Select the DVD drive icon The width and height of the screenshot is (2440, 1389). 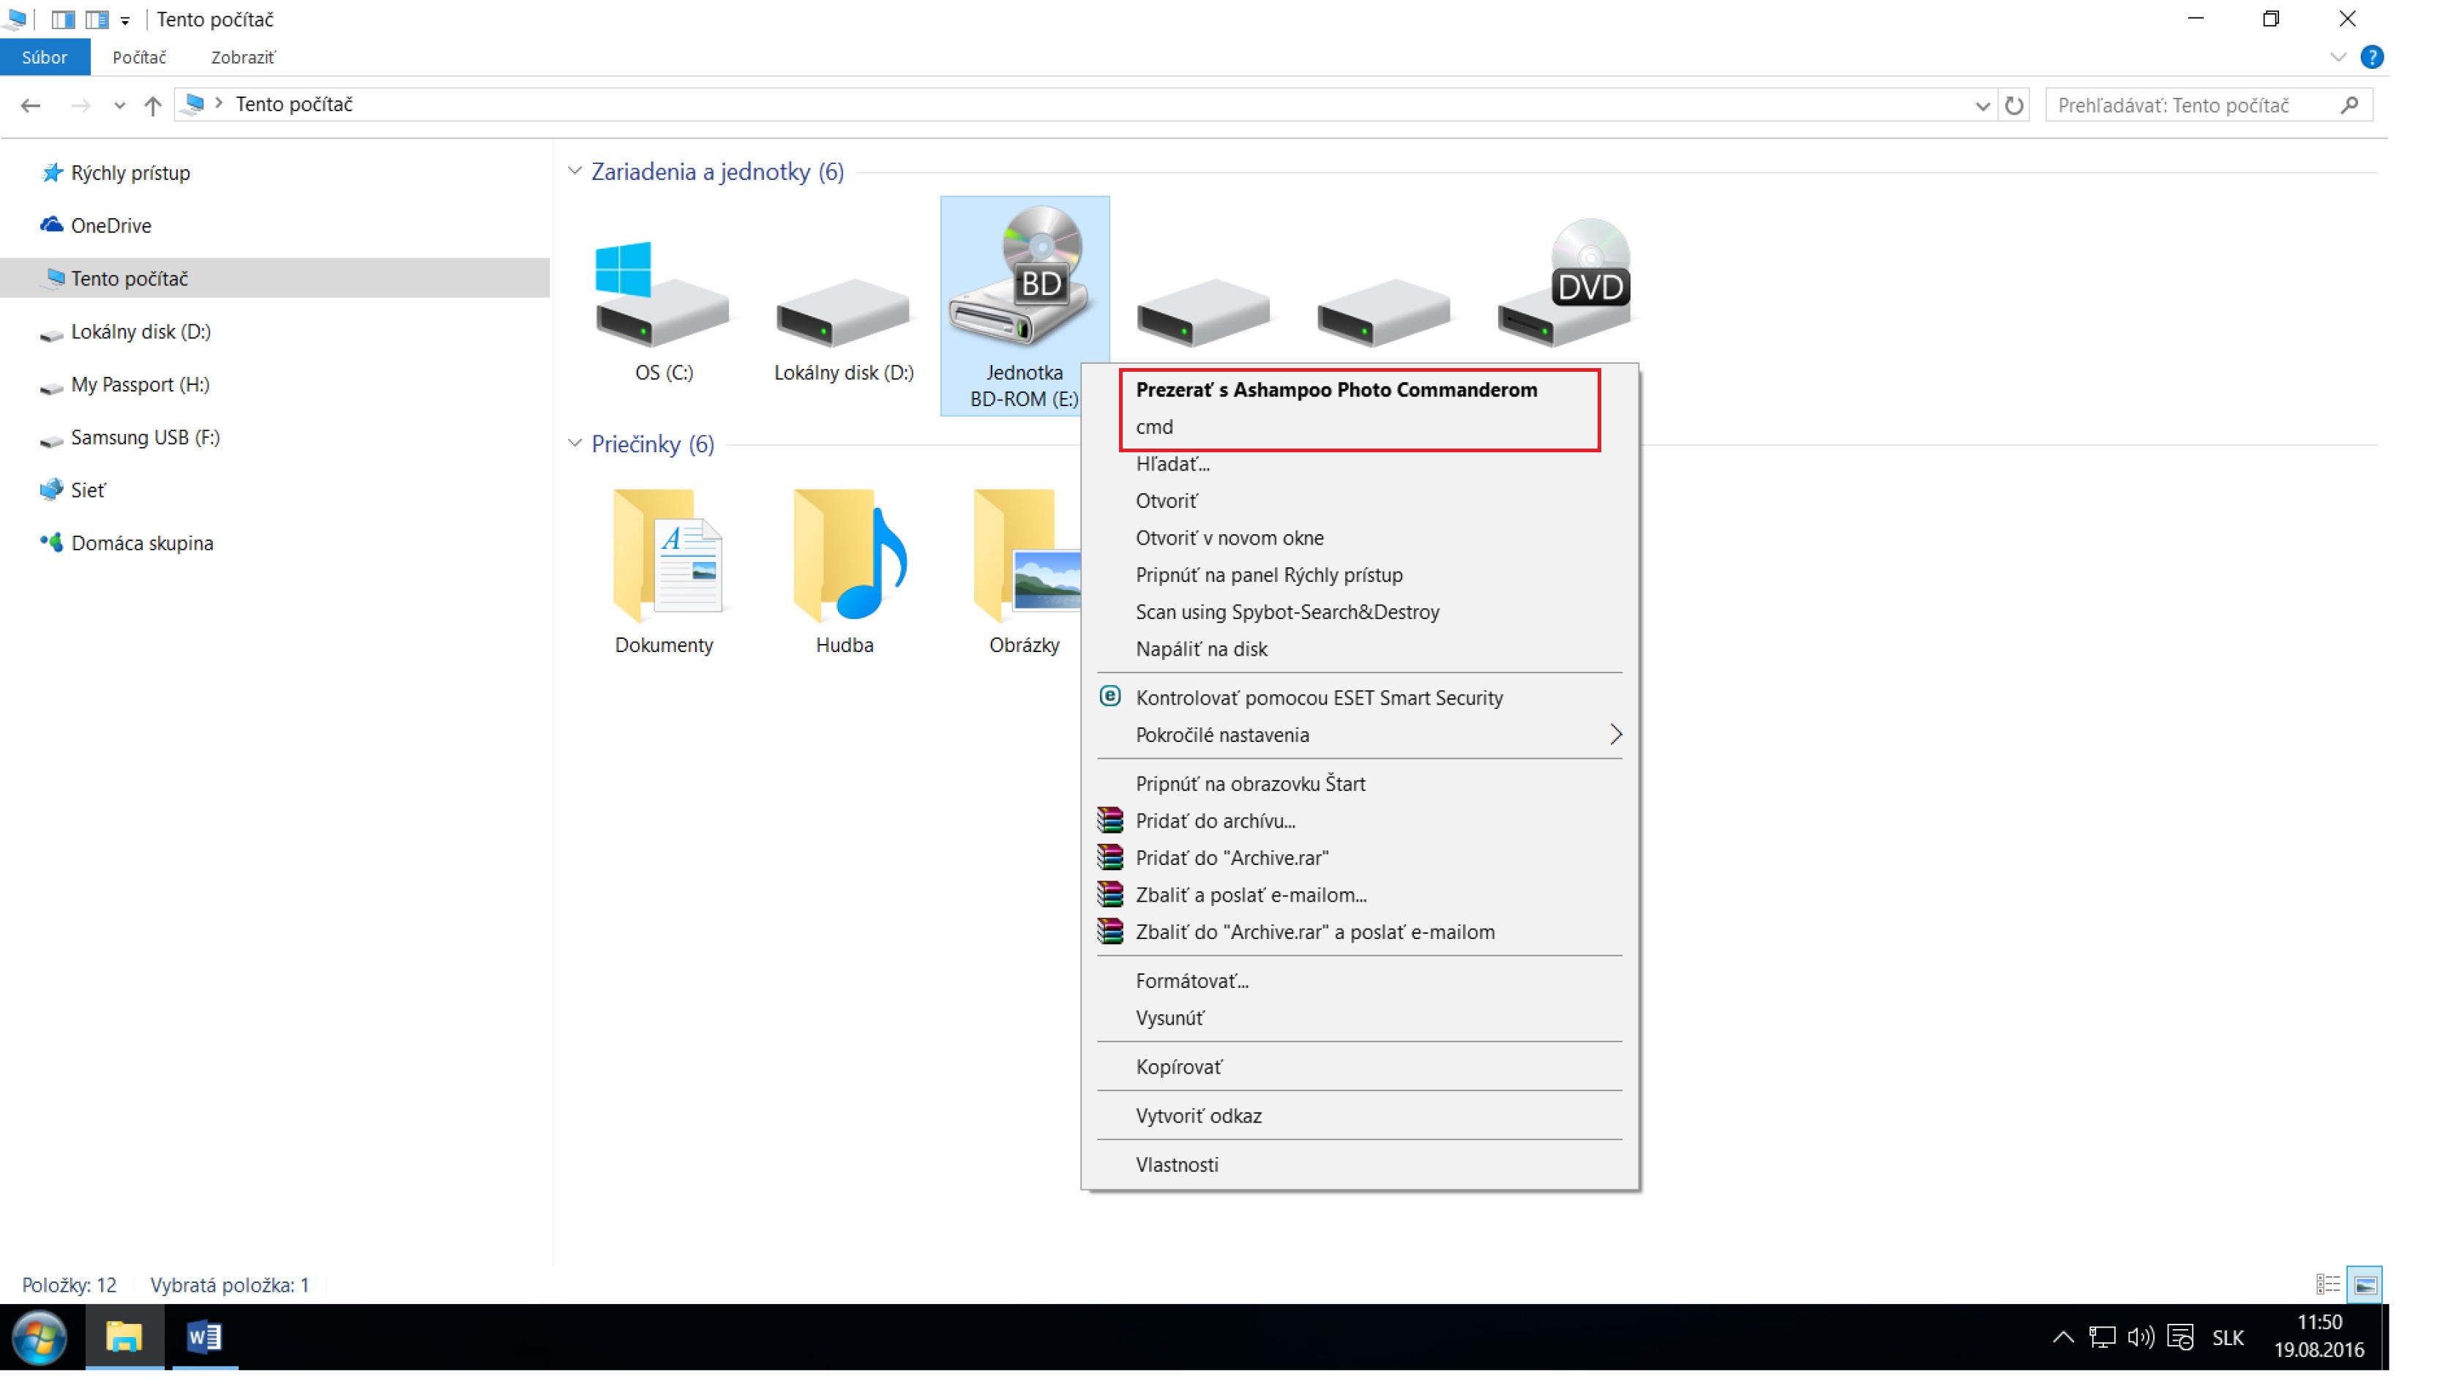coord(1565,286)
